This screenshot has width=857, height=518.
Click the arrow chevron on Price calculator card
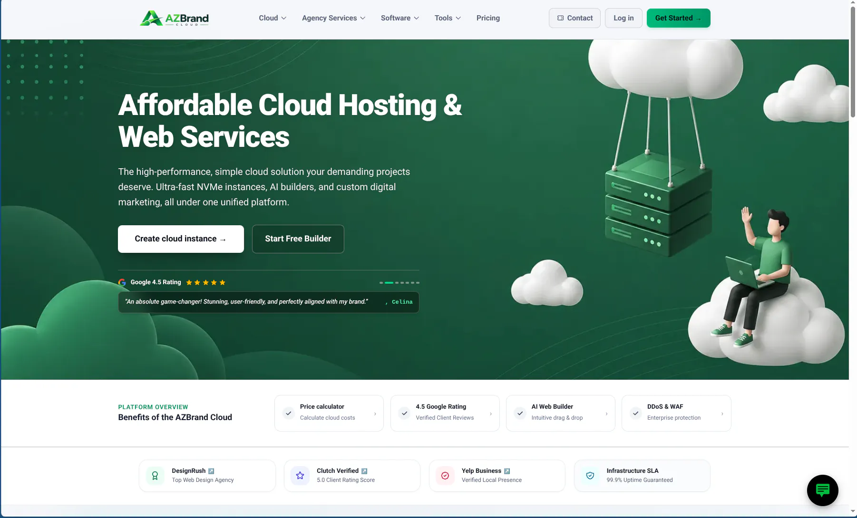coord(375,414)
